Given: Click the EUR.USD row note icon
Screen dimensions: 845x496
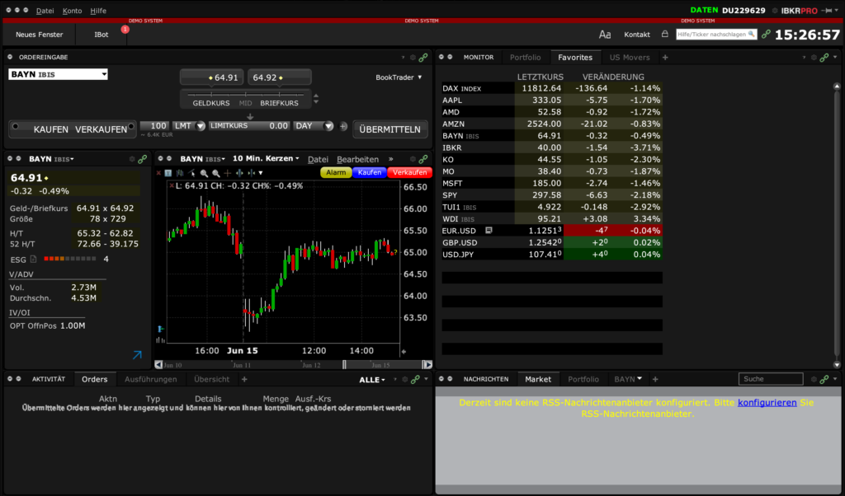Looking at the screenshot, I should [489, 230].
